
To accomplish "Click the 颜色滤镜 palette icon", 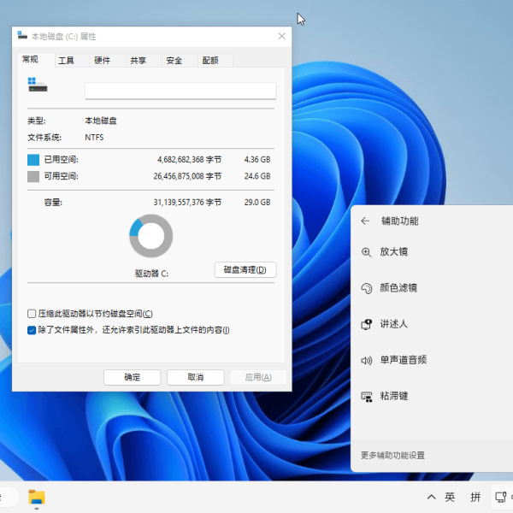I will pyautogui.click(x=367, y=288).
